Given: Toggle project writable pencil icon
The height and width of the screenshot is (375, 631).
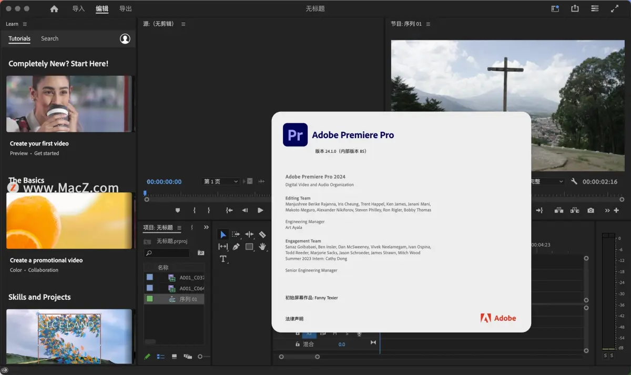Looking at the screenshot, I should (x=147, y=357).
